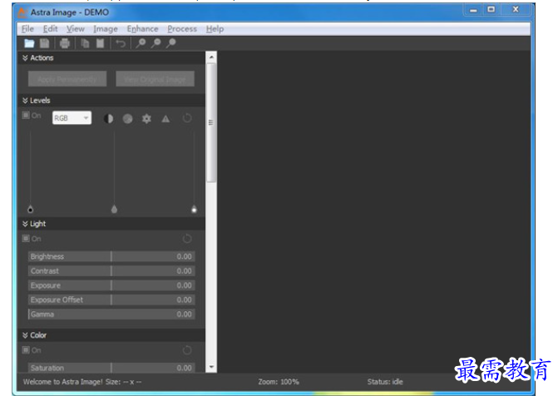Click the Brightness slider
Image resolution: width=558 pixels, height=396 pixels.
pos(111,256)
